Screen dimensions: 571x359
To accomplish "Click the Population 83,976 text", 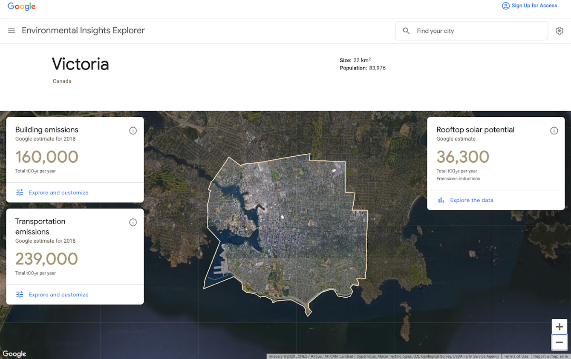I will point(363,68).
